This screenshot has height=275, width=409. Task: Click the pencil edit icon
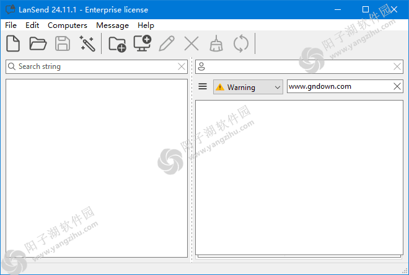pos(167,43)
